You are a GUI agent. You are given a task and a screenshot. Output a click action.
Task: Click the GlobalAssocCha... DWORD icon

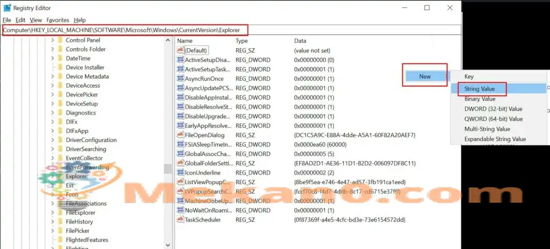180,154
